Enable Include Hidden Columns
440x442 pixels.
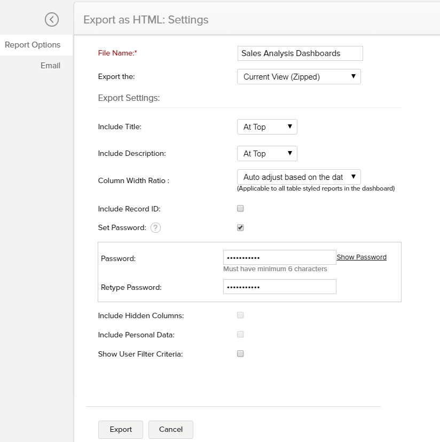pyautogui.click(x=240, y=315)
